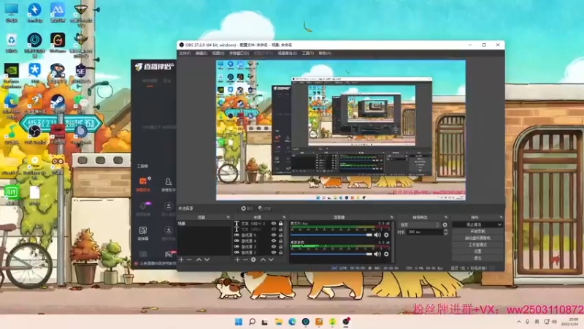Image resolution: width=584 pixels, height=329 pixels.
Task: Add a new source with the plus icon
Action: pos(237,260)
